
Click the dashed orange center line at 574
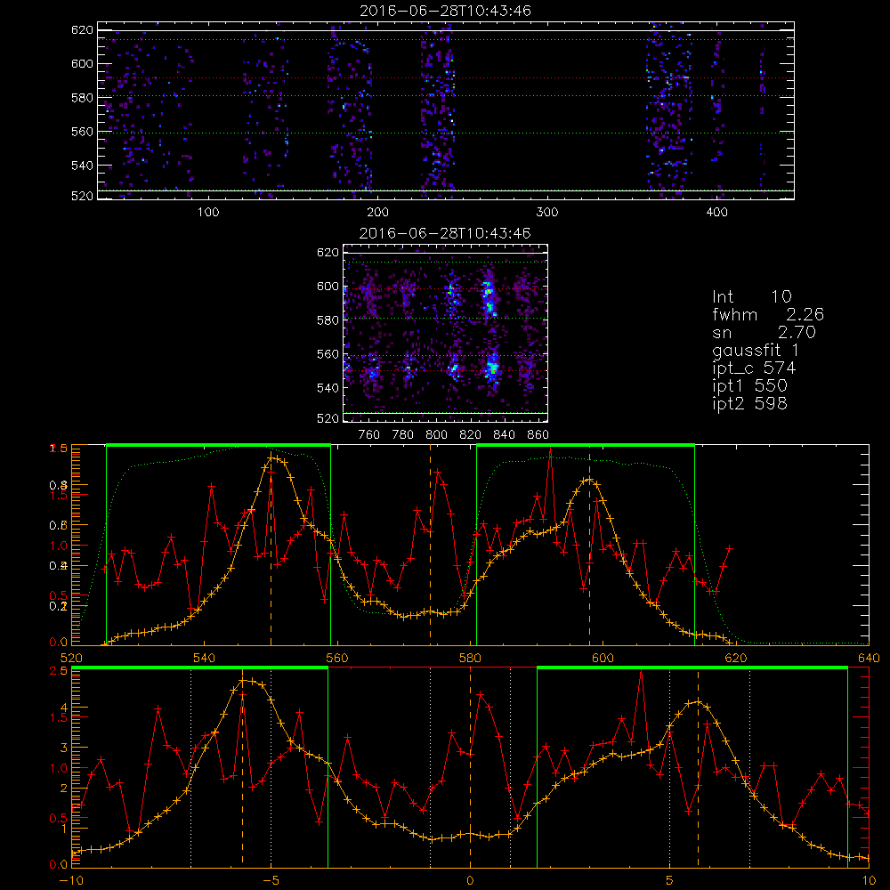coord(430,545)
